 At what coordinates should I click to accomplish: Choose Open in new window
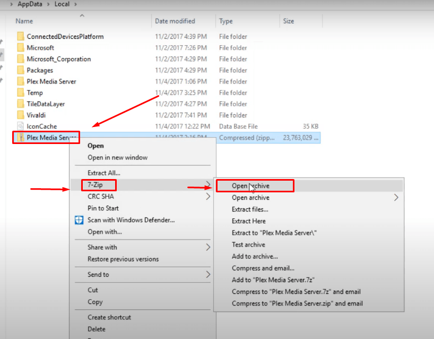point(118,157)
